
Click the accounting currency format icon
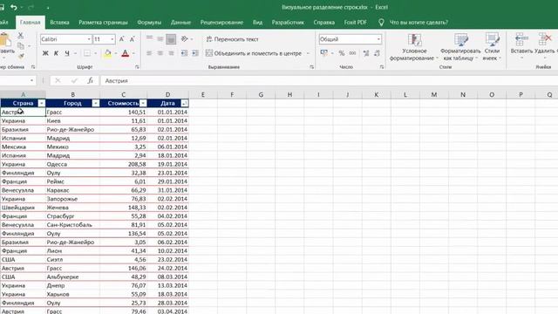point(323,53)
